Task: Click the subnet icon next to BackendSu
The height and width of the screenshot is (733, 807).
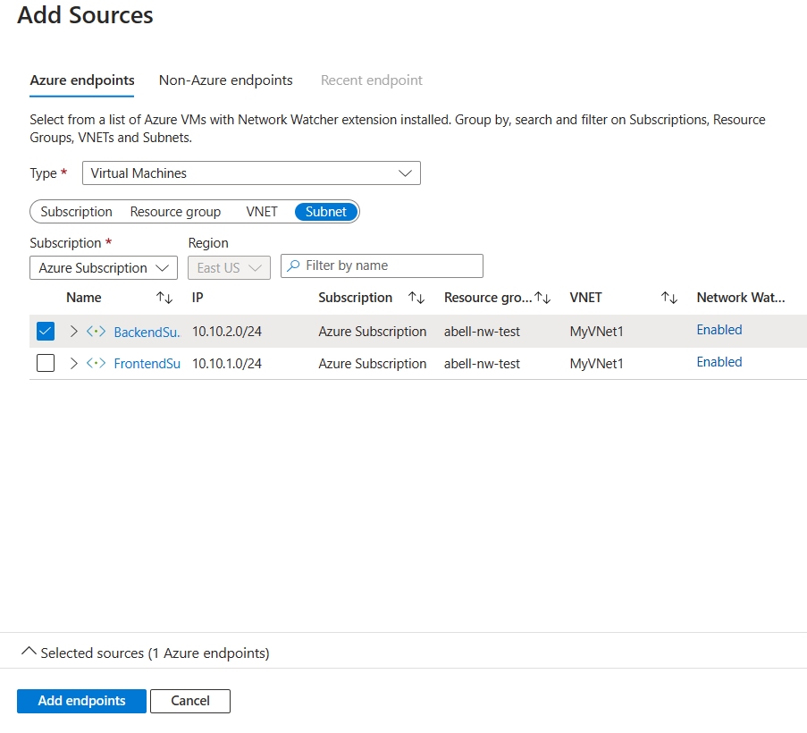Action: 96,331
